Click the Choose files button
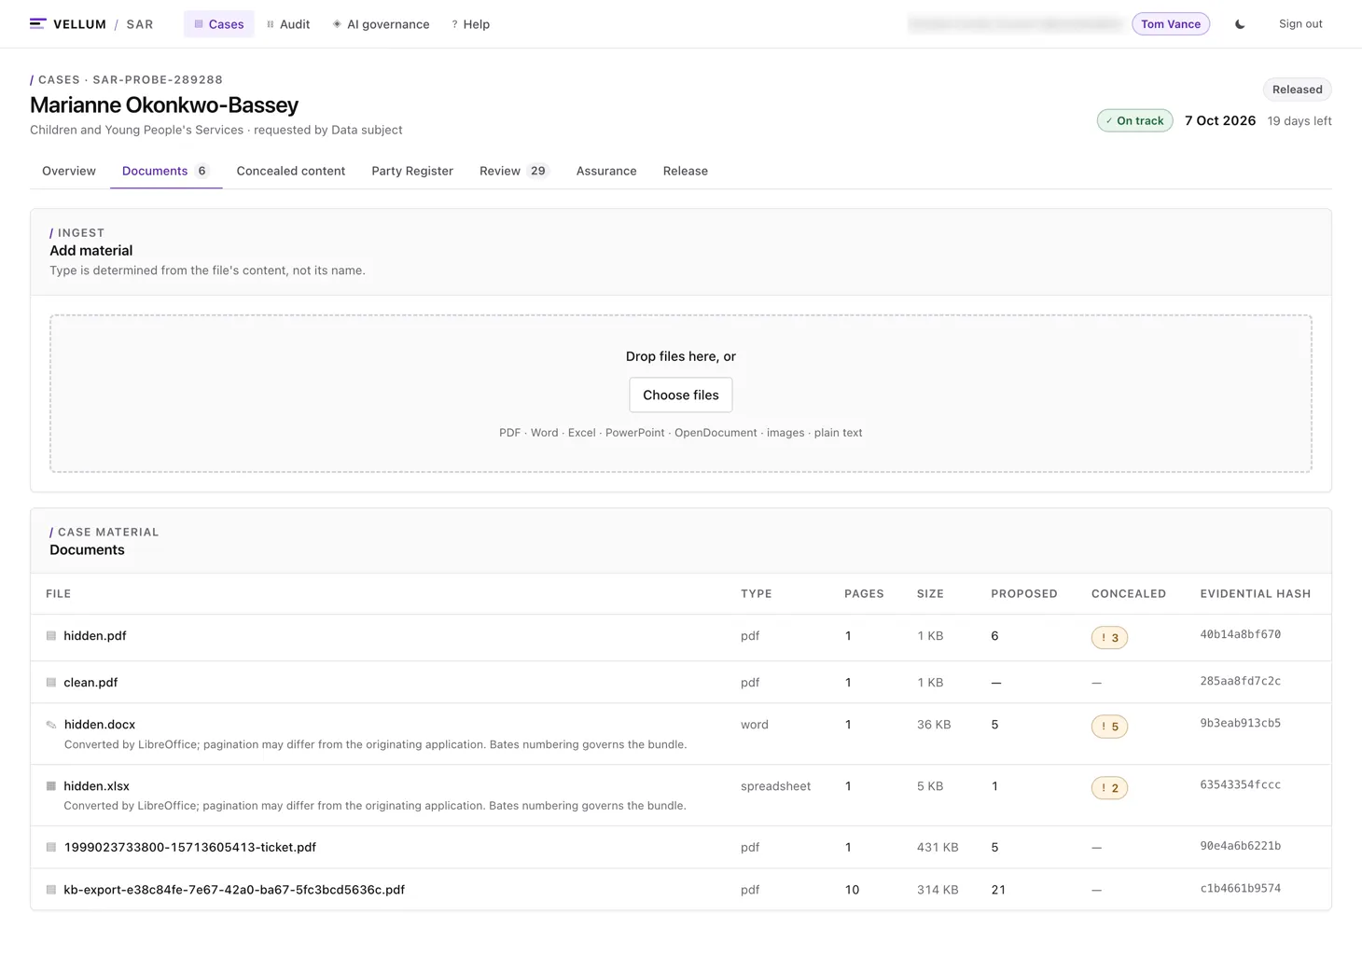This screenshot has width=1362, height=970. pyautogui.click(x=681, y=395)
